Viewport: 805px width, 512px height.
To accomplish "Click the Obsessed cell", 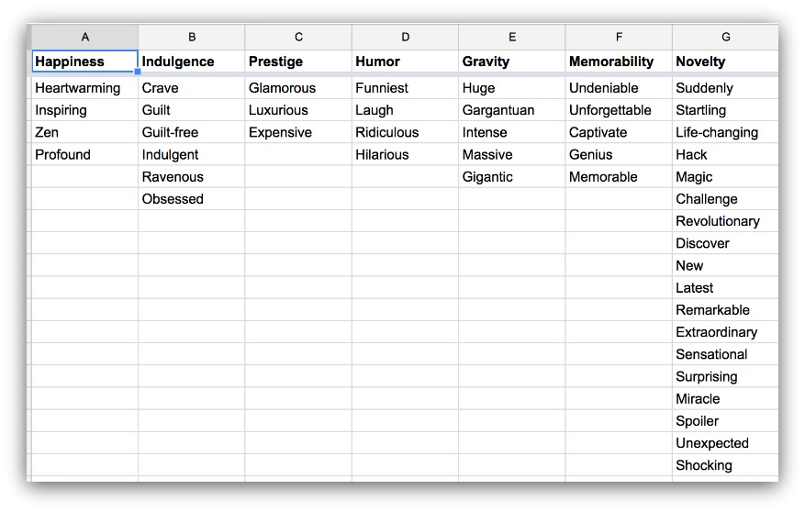I will tap(192, 199).
